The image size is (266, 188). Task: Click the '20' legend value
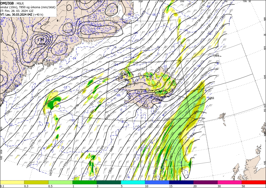coord(195,186)
